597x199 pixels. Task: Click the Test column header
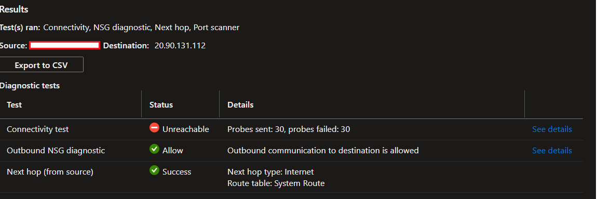tap(15, 105)
